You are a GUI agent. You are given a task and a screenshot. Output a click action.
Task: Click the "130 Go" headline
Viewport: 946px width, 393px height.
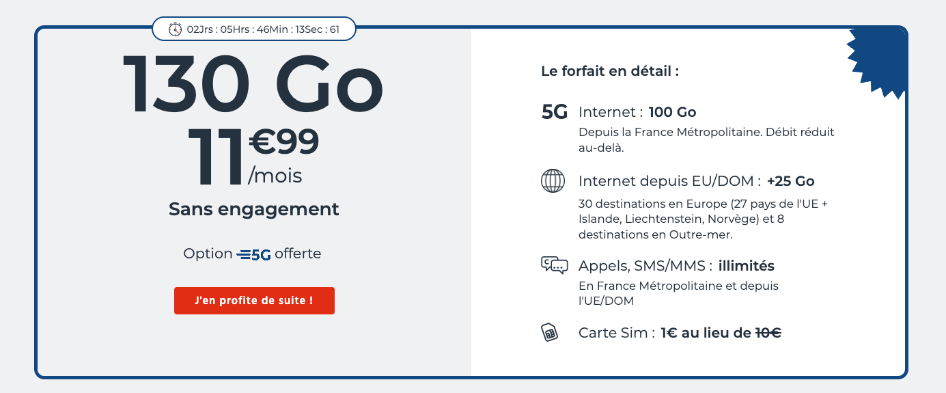[253, 83]
